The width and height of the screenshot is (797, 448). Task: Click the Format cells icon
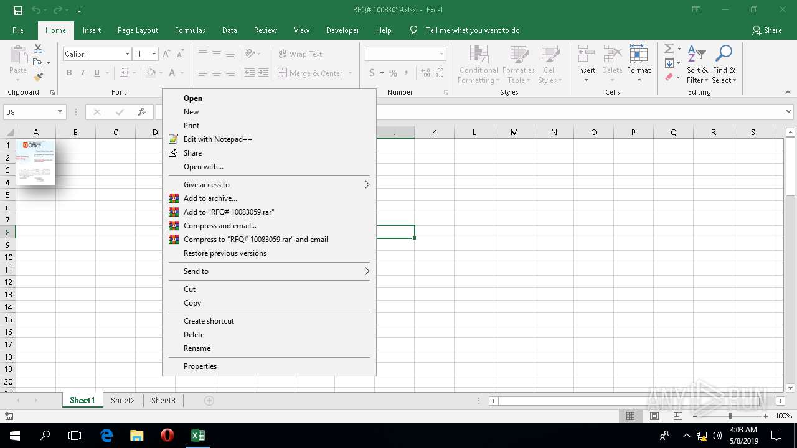[639, 55]
